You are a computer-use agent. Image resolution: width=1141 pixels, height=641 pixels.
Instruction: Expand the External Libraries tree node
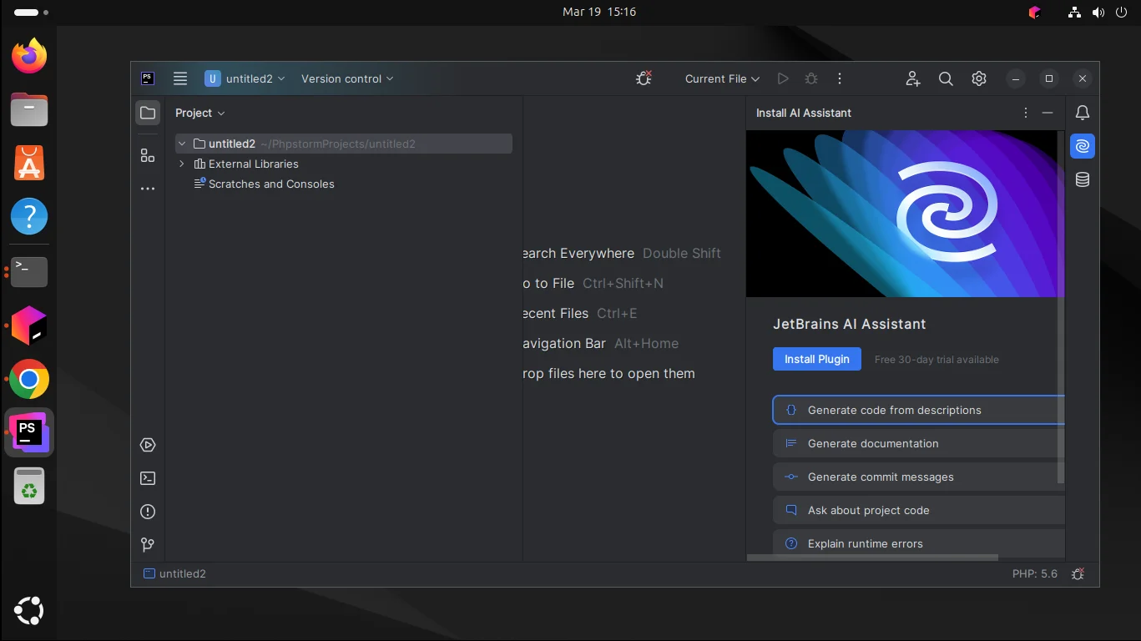coord(182,164)
